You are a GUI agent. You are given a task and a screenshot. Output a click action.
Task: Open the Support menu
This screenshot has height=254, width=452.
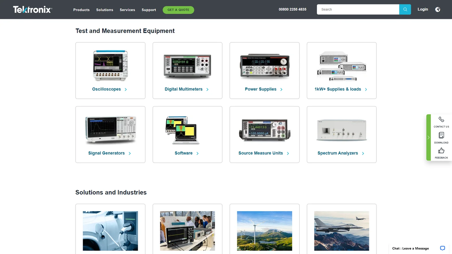[x=149, y=10]
